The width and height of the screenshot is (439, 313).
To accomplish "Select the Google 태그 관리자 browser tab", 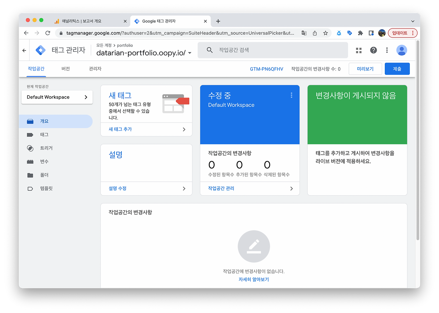I will [x=170, y=21].
